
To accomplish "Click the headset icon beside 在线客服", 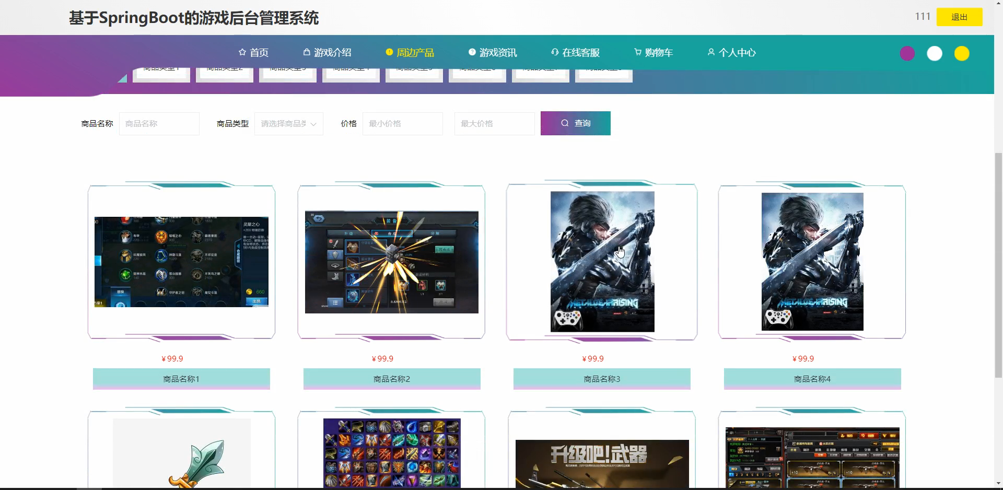I will 555,52.
